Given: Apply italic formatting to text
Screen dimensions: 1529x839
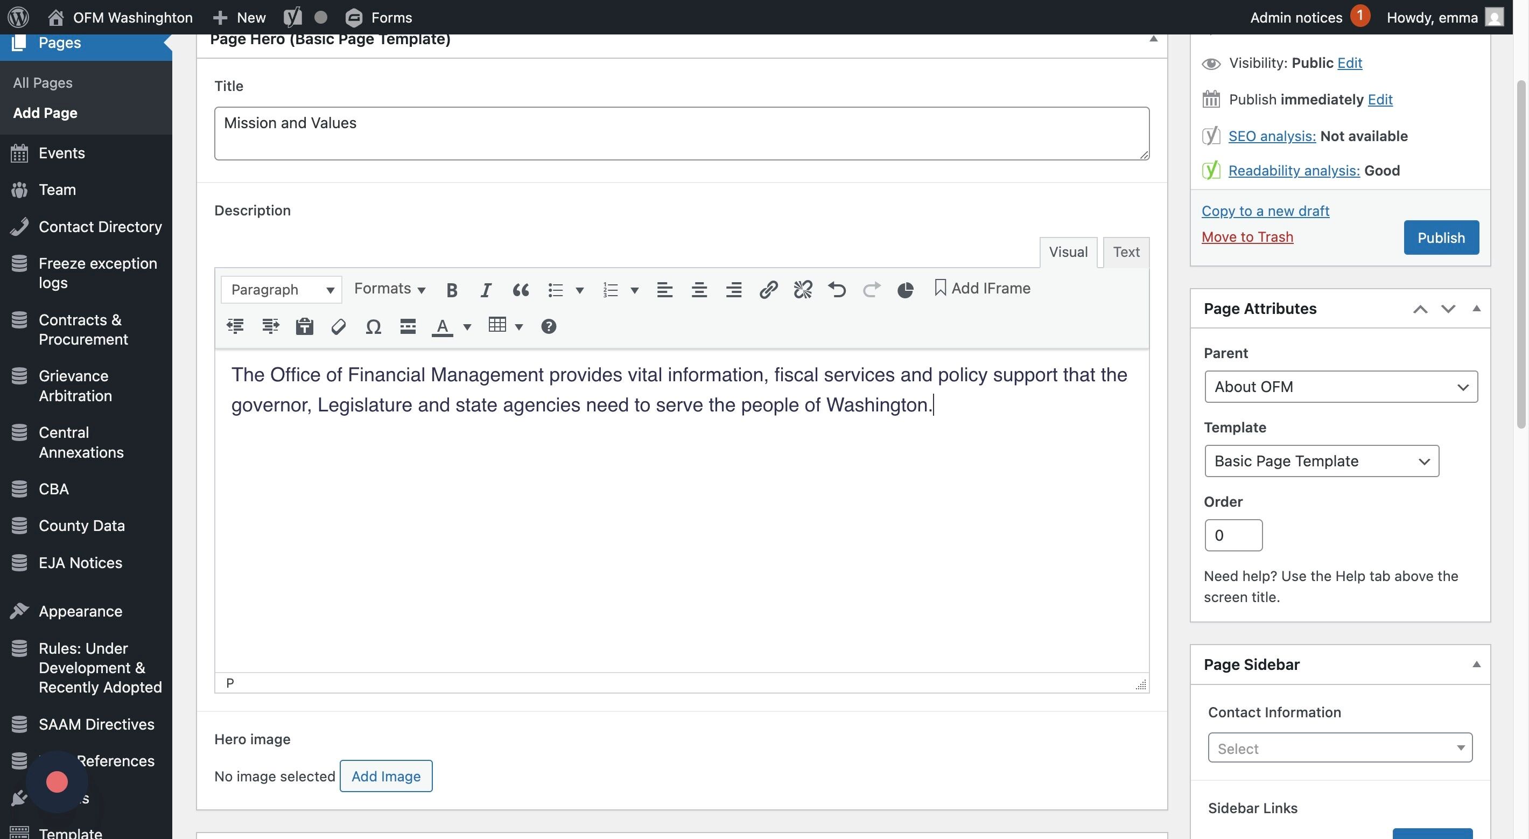Looking at the screenshot, I should [486, 290].
